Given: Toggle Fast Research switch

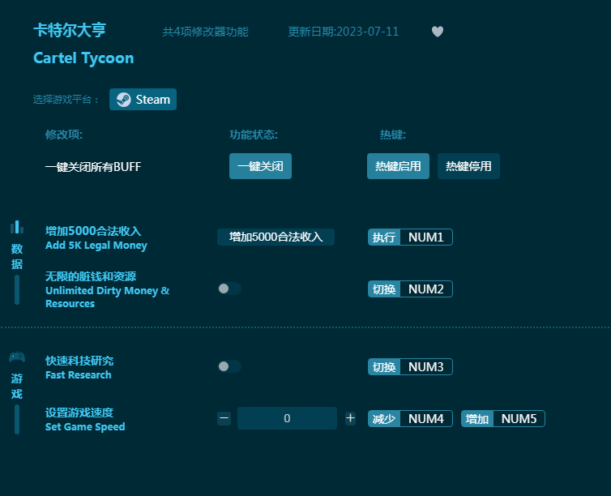Looking at the screenshot, I should [x=229, y=366].
